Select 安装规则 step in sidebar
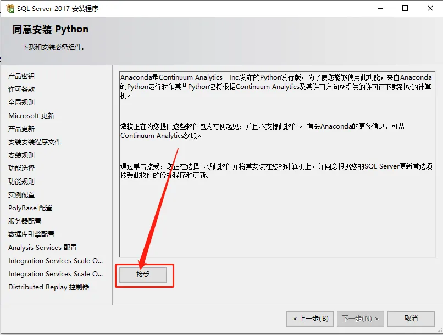443x335 pixels. 21,155
